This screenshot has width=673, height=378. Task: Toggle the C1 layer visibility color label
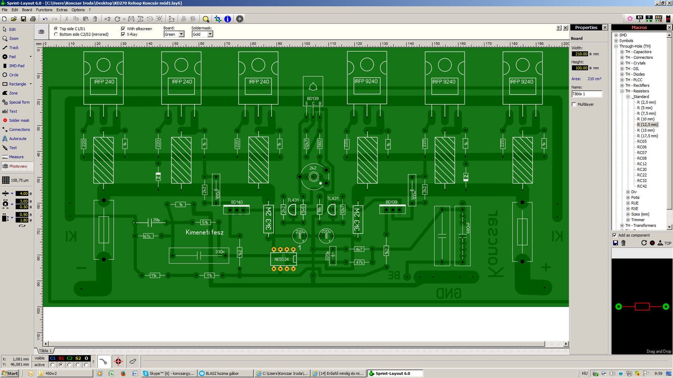[x=53, y=358]
